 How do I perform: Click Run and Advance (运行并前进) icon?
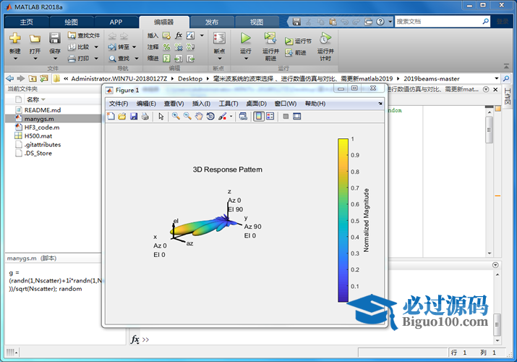270,39
